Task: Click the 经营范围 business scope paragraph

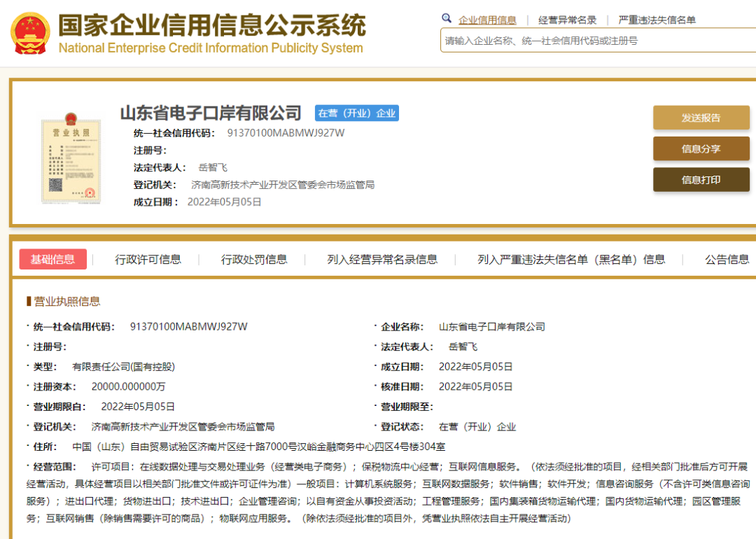Action: pyautogui.click(x=388, y=492)
